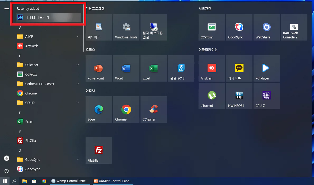Image resolution: width=314 pixels, height=185 pixels.
Task: Expand the AIMP folder
Action: pyautogui.click(x=48, y=36)
